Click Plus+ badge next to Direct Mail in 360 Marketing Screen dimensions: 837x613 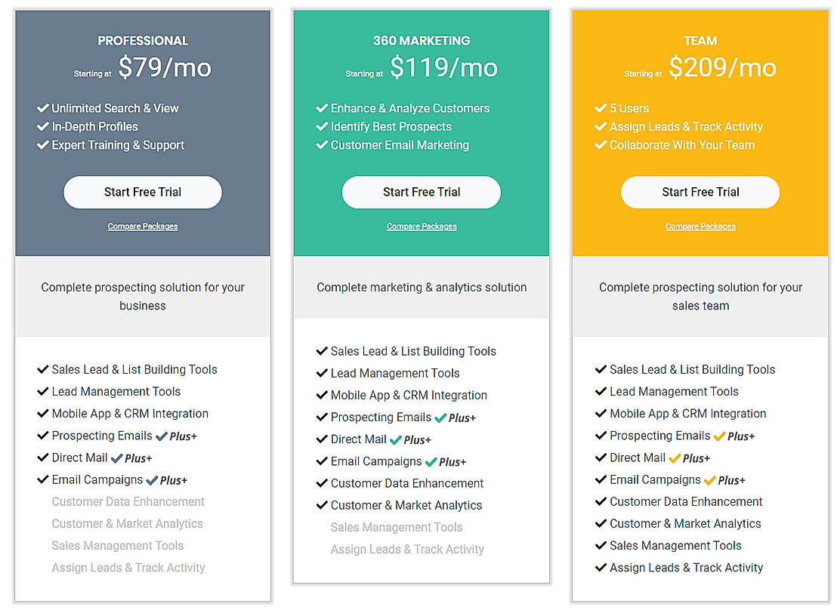(x=412, y=439)
